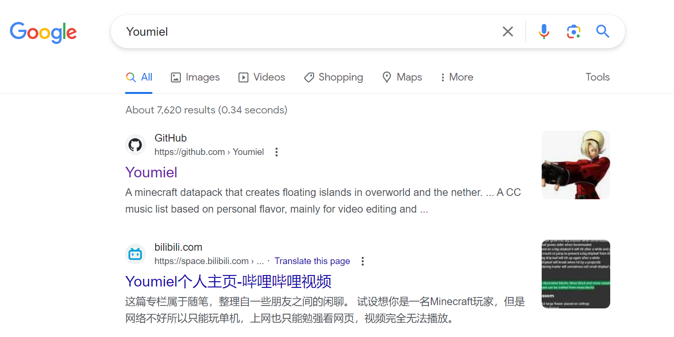Click the bilibili.com site name text
This screenshot has width=674, height=337.
pyautogui.click(x=178, y=247)
